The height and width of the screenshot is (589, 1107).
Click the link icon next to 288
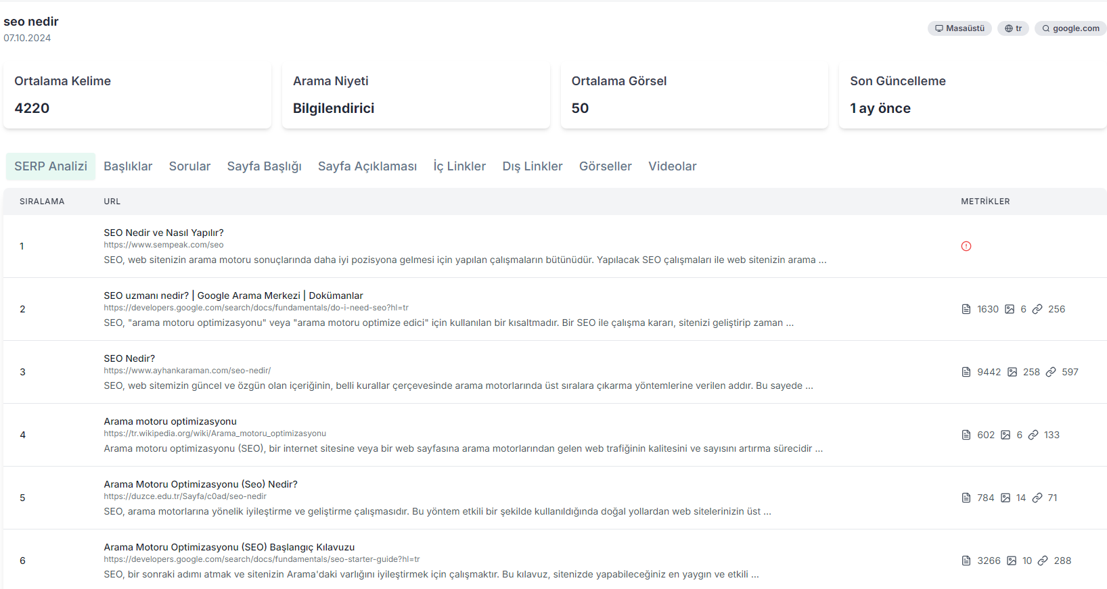click(x=1043, y=561)
